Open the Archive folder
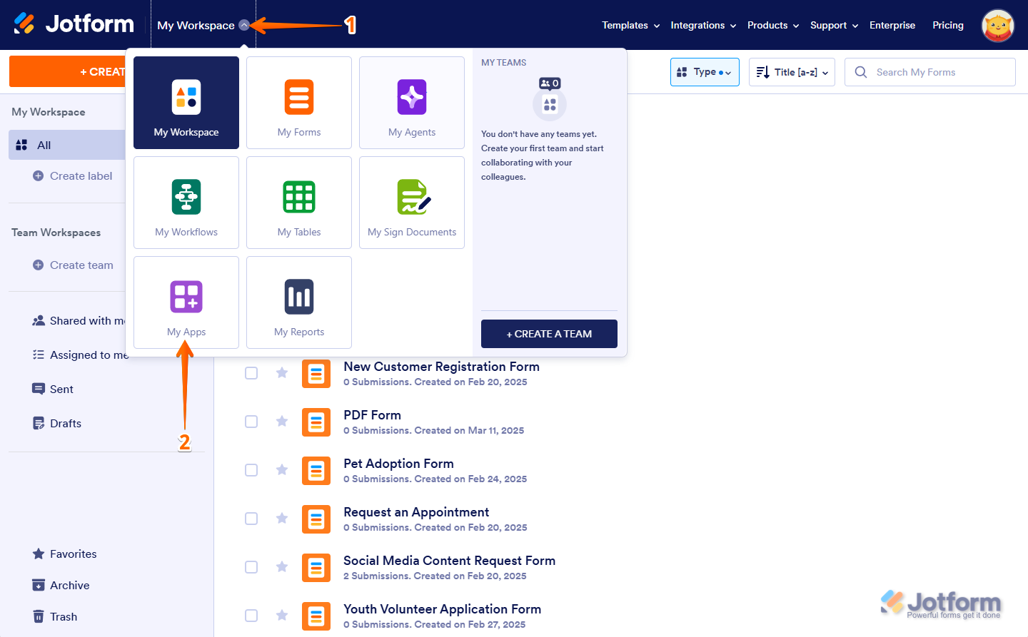Image resolution: width=1028 pixels, height=637 pixels. [61, 586]
